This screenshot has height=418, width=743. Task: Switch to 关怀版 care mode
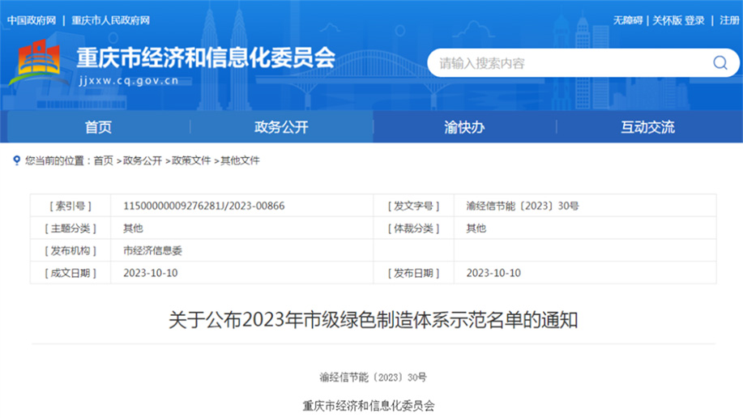(668, 20)
